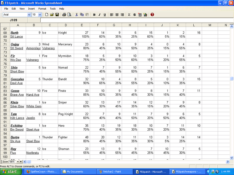Open the font size dropdown
Viewport: 234px width, 175px height.
click(x=40, y=15)
